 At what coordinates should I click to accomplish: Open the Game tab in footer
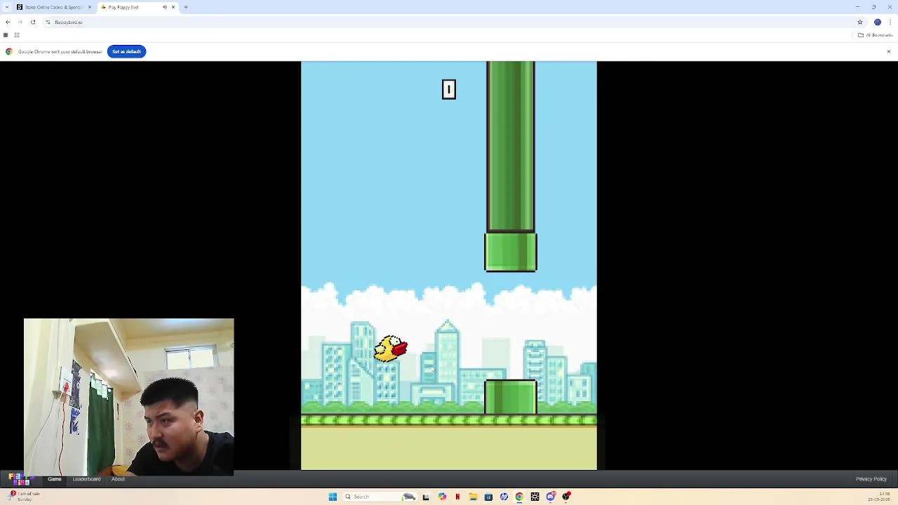(x=55, y=479)
